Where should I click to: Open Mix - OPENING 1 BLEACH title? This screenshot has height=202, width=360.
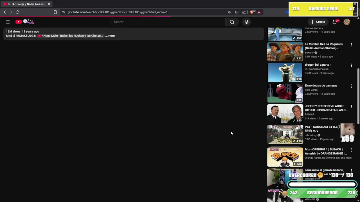326,151
